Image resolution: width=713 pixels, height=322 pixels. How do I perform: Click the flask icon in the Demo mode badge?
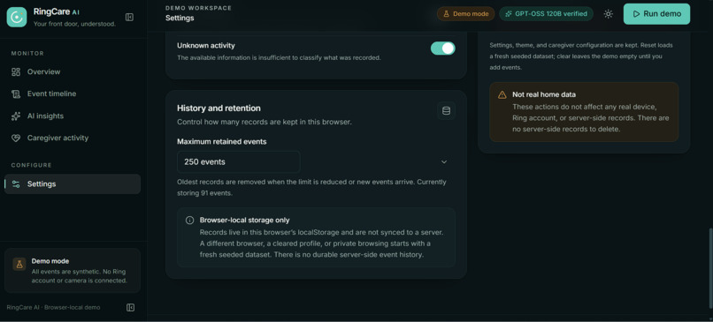coord(446,14)
